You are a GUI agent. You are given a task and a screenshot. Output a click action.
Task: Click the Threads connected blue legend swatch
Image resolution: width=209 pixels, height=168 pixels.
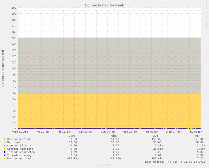click(x=5, y=152)
